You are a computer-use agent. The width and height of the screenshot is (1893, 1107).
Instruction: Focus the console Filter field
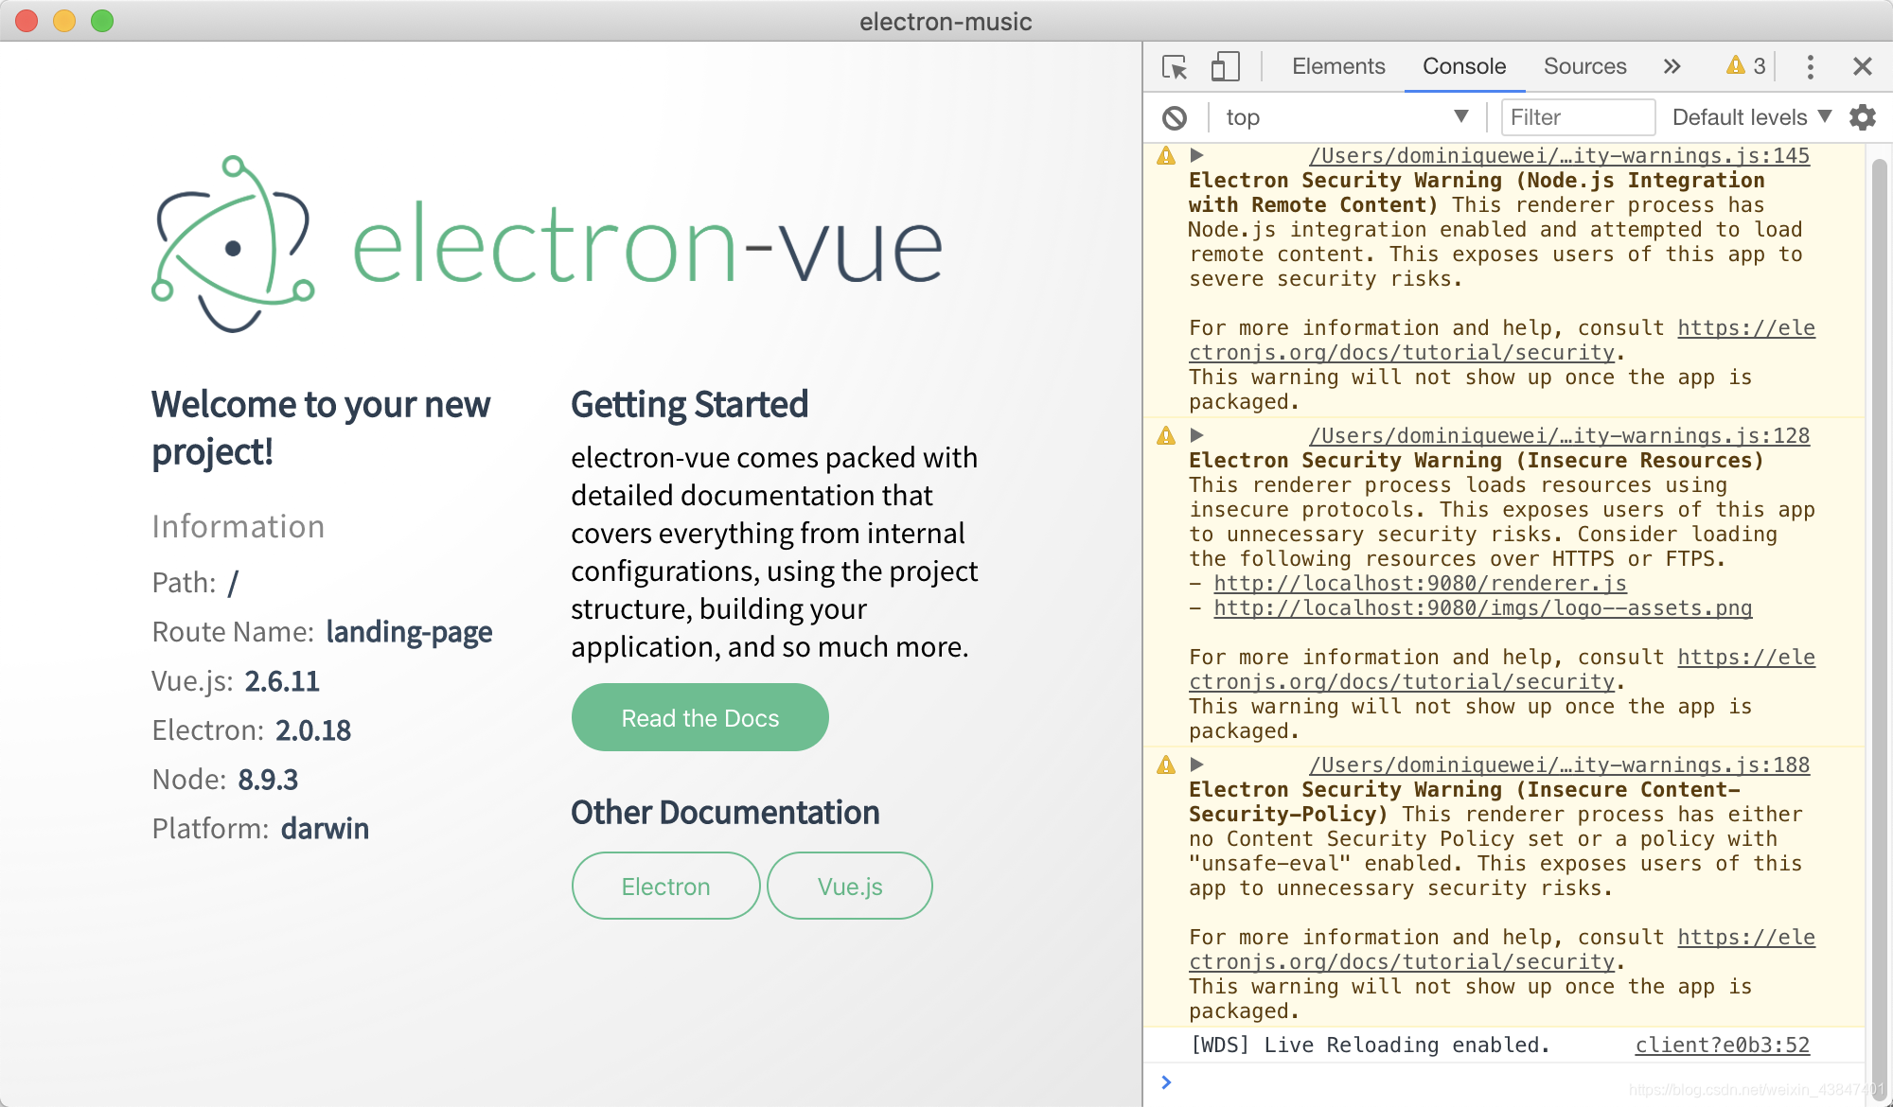[x=1578, y=117]
